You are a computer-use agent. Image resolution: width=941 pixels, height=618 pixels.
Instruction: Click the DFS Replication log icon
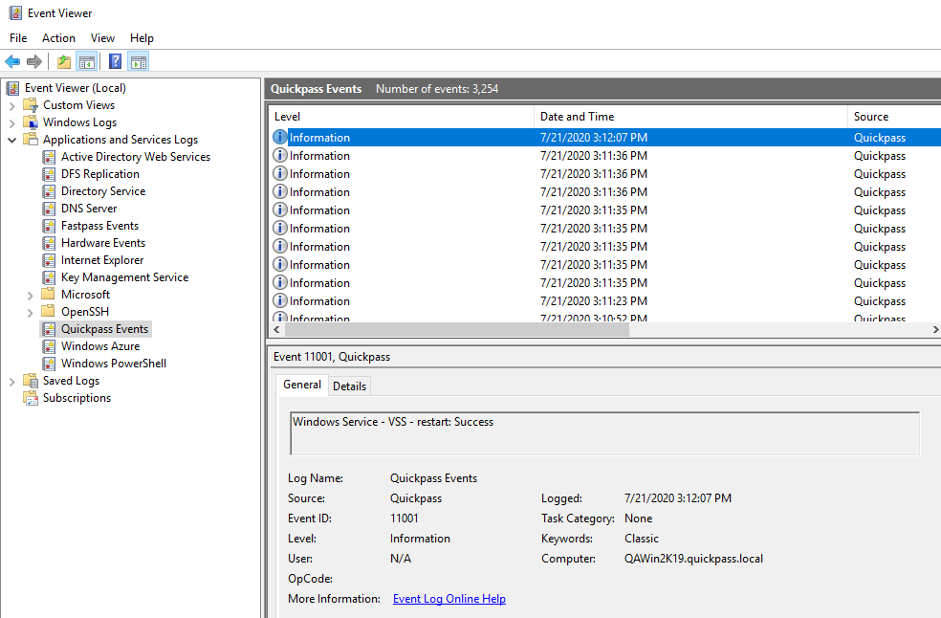tap(49, 174)
